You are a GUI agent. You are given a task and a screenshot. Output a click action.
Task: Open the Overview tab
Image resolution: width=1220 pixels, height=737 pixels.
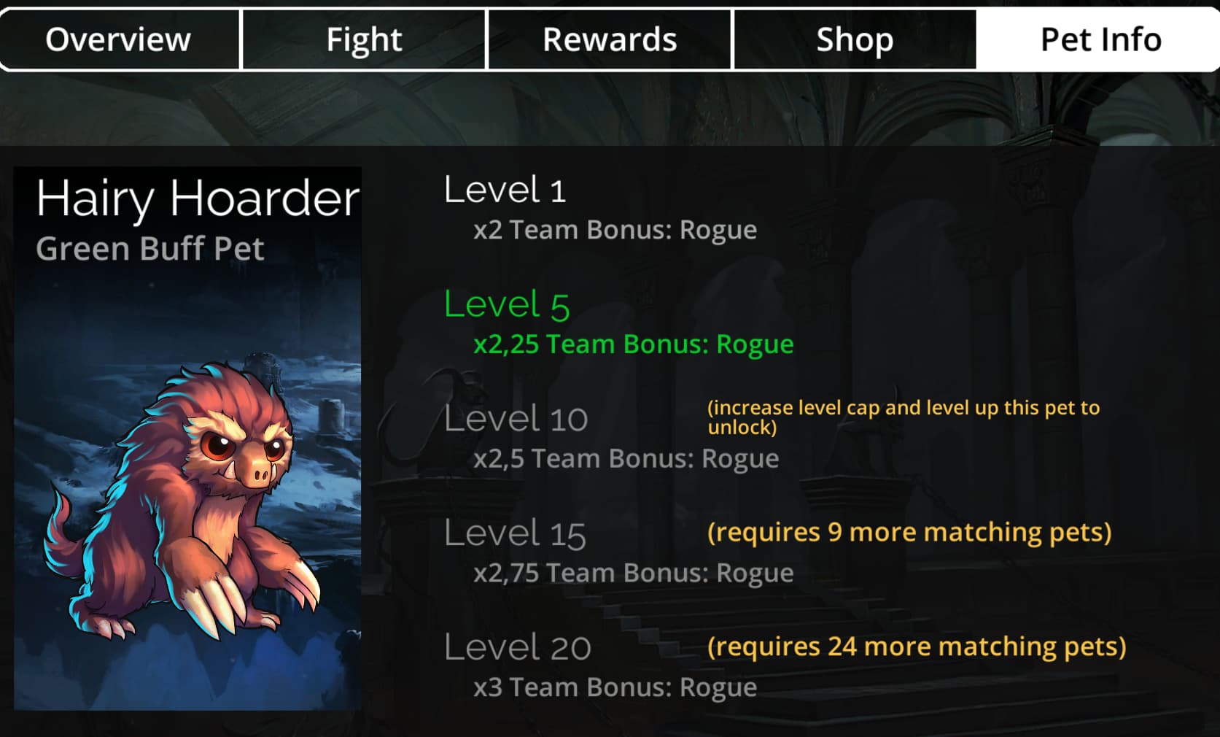click(120, 39)
